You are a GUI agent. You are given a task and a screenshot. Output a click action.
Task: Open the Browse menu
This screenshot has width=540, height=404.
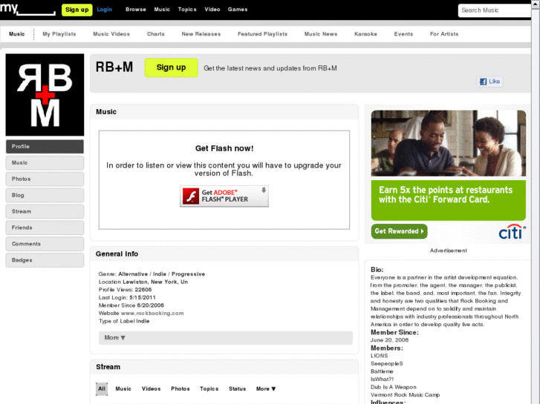136,10
